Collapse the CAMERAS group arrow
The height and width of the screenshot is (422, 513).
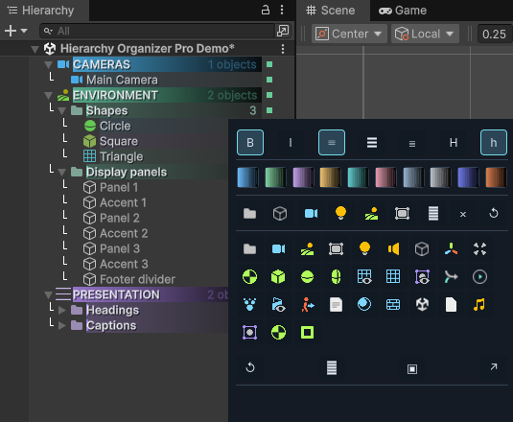click(x=48, y=65)
